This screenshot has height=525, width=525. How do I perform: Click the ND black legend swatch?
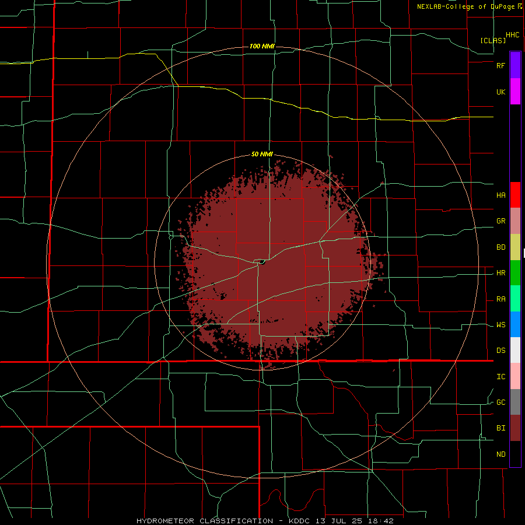pos(515,454)
